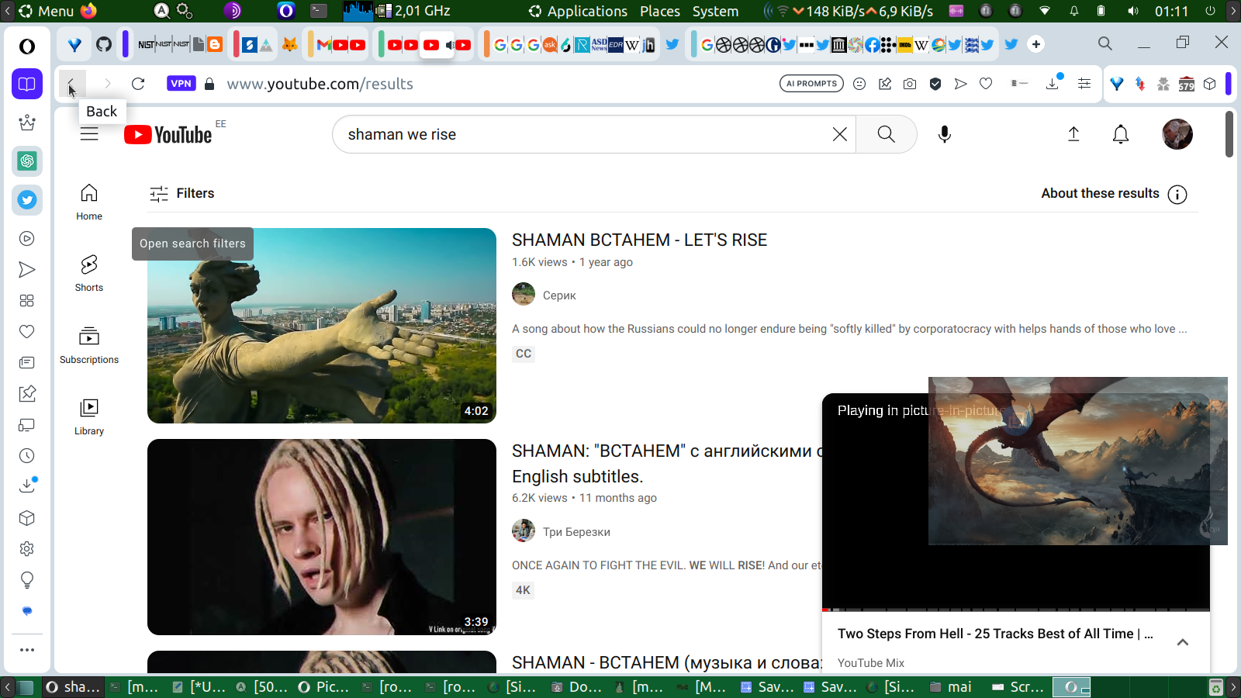The image size is (1241, 698).
Task: Go back using the browser Back arrow
Action: coord(71,84)
